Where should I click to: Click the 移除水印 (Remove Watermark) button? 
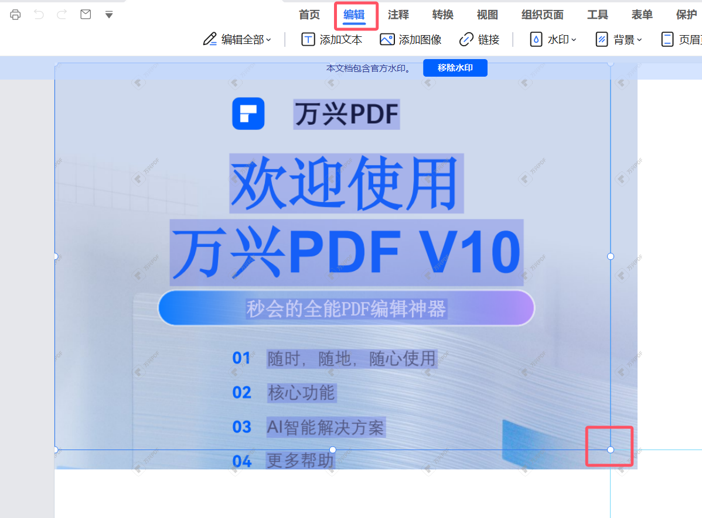point(455,67)
